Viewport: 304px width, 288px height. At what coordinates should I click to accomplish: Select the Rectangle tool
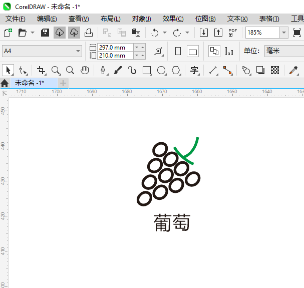pos(147,70)
